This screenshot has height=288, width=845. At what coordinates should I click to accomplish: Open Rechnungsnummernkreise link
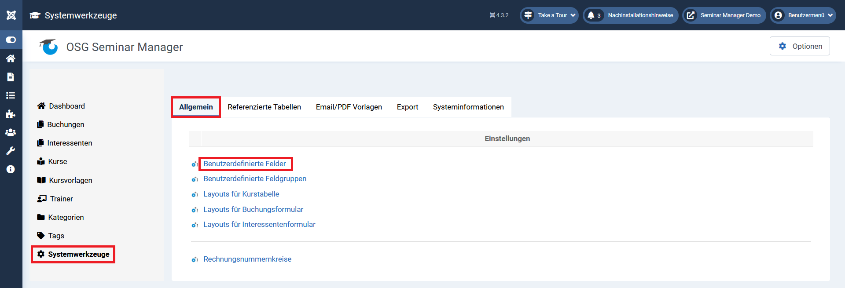[247, 259]
